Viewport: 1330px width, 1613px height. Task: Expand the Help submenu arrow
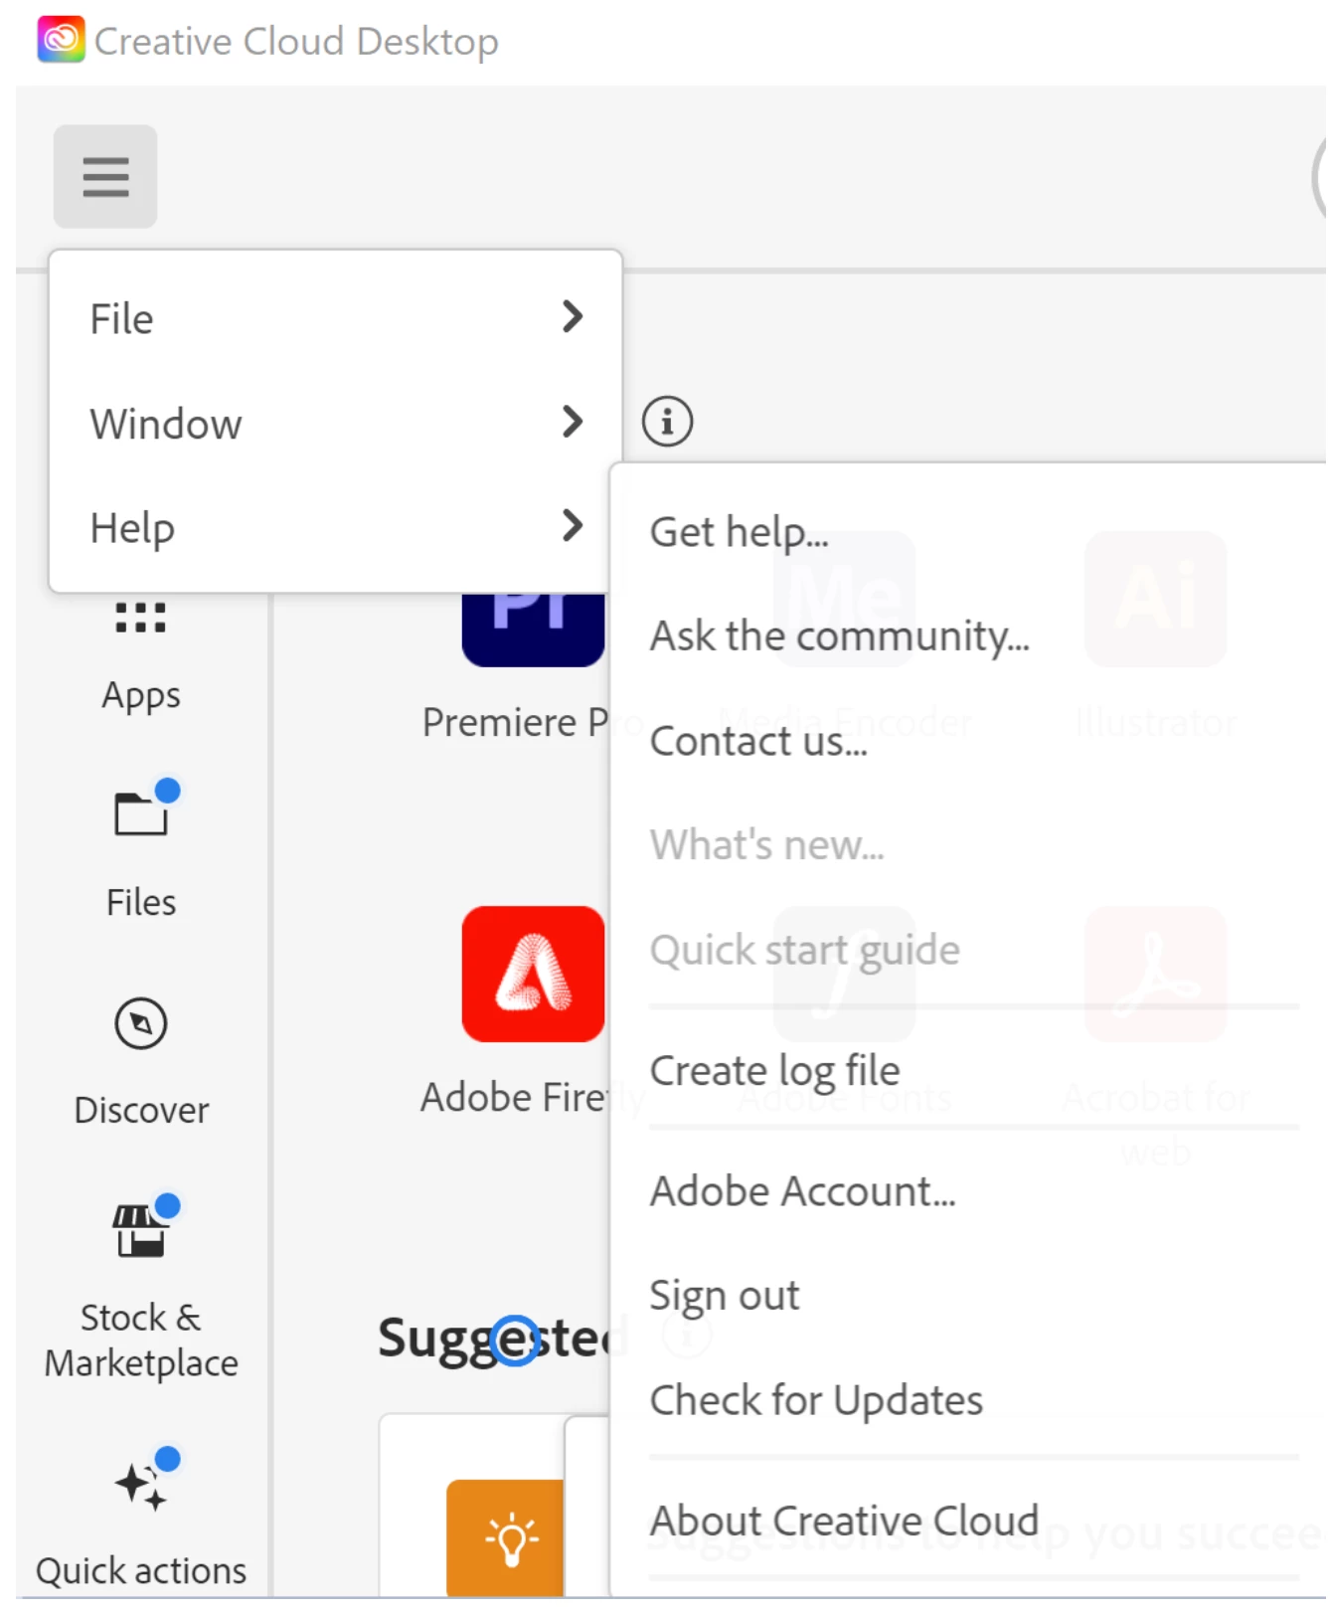(572, 525)
